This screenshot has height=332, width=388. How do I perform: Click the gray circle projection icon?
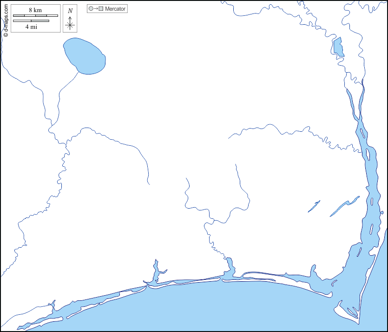click(x=91, y=9)
